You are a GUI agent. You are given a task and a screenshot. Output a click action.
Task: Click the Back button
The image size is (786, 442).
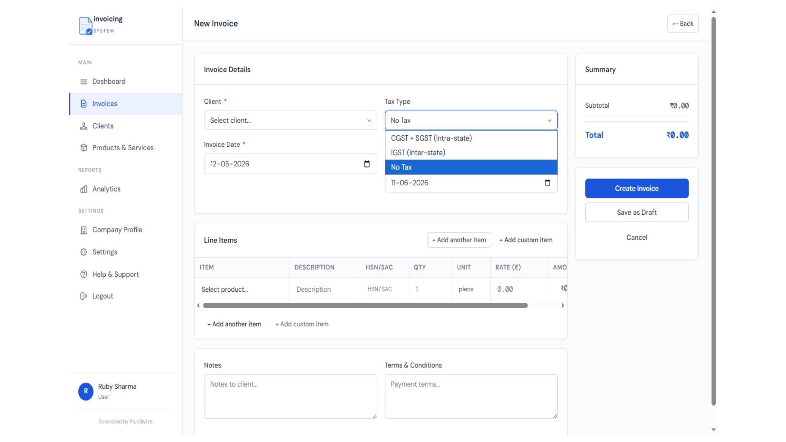(x=683, y=24)
